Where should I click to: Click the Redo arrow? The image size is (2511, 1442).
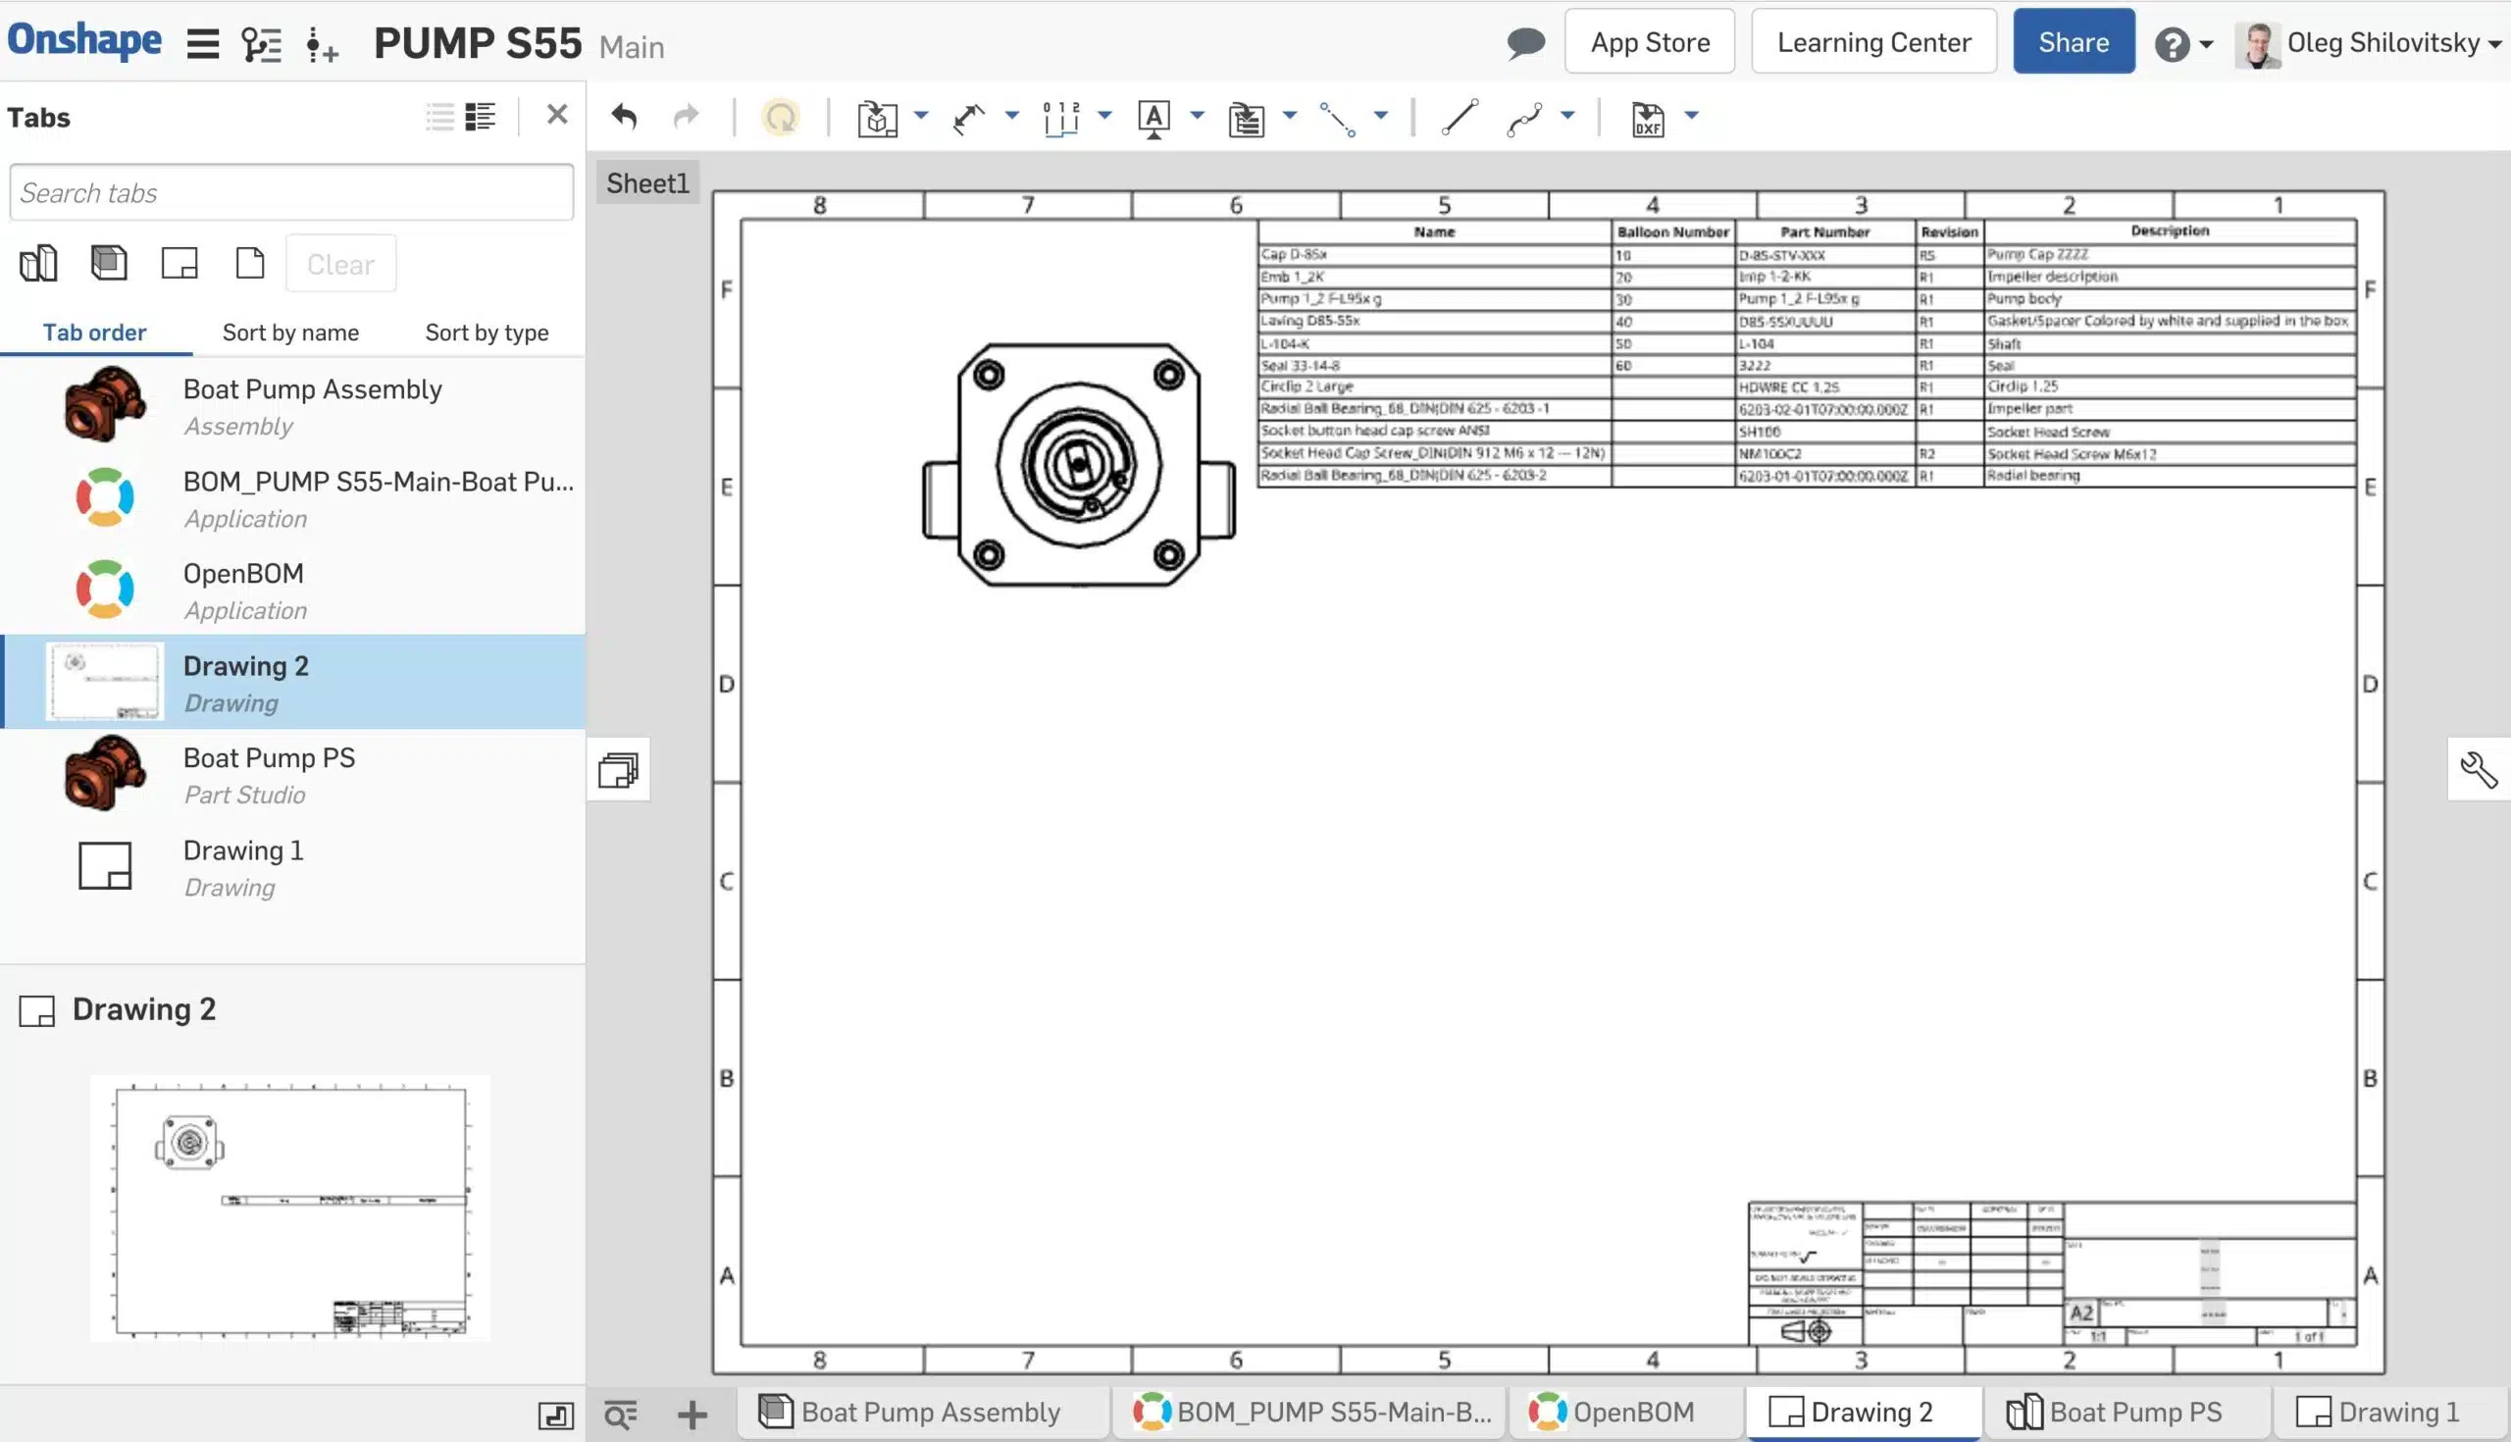(x=686, y=117)
